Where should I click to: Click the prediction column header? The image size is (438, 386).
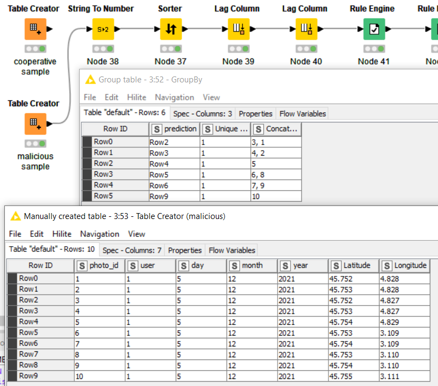175,129
